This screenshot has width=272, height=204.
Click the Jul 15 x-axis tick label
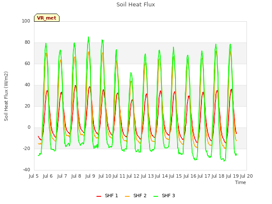click(176, 176)
